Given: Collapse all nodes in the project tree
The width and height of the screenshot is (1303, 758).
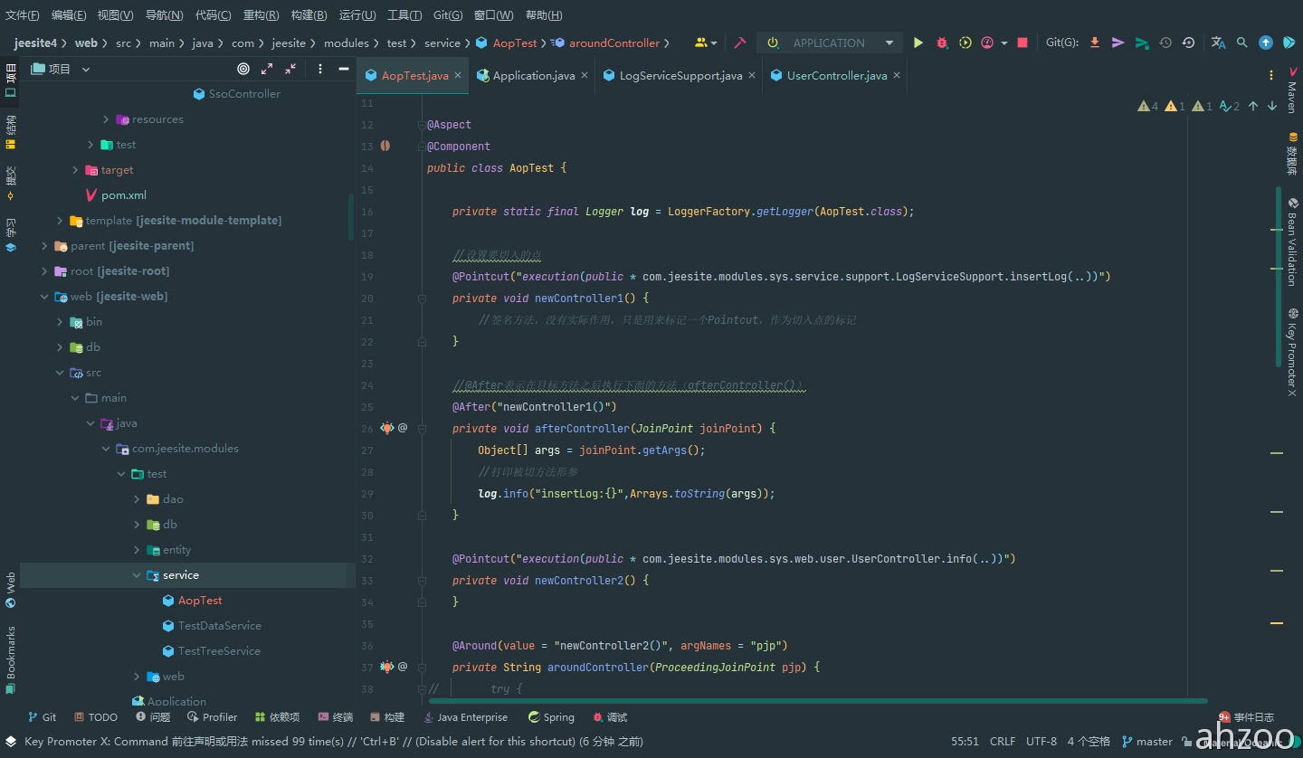Looking at the screenshot, I should click(290, 69).
